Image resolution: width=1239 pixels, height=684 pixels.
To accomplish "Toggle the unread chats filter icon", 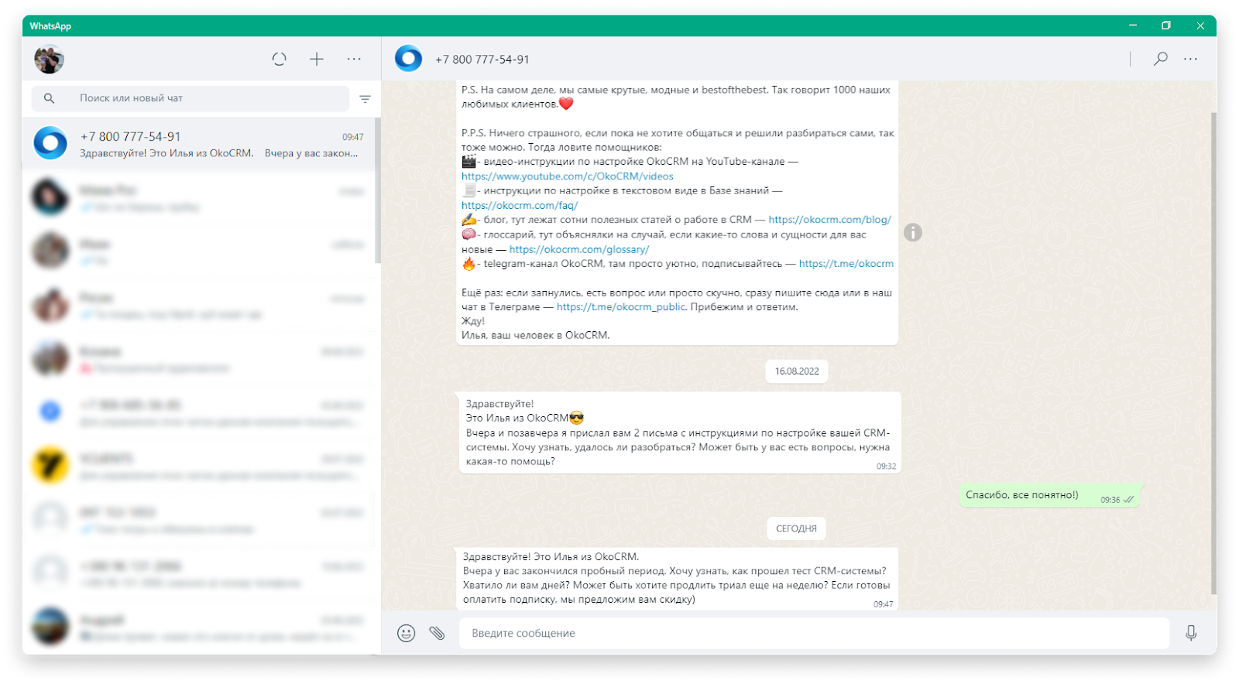I will click(x=365, y=99).
